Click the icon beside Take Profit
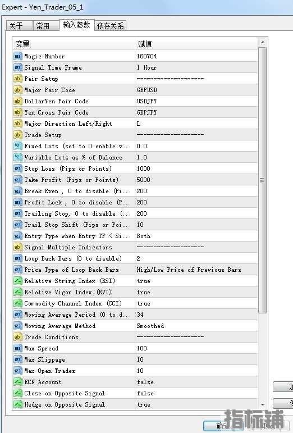 pos(17,180)
